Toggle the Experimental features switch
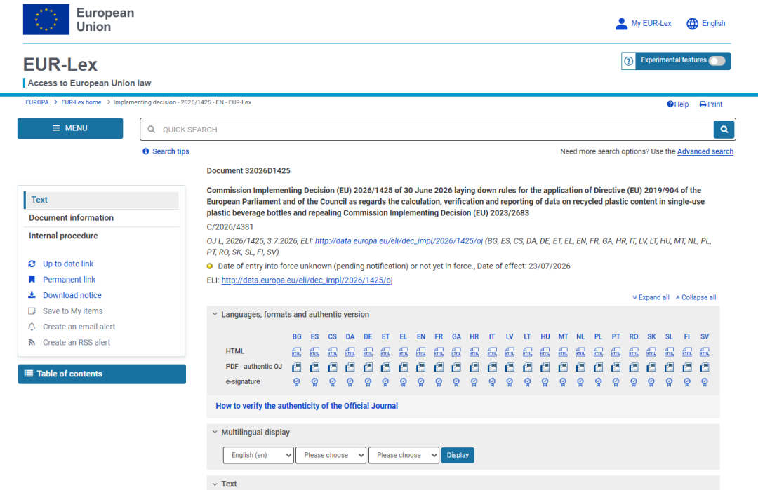This screenshot has height=490, width=758. 717,61
